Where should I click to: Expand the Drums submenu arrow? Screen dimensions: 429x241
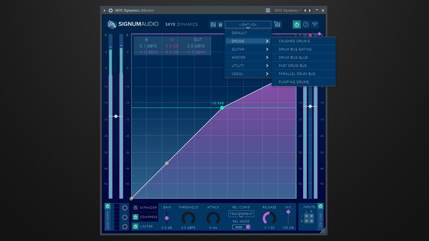click(x=267, y=41)
